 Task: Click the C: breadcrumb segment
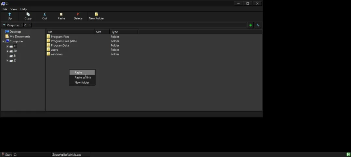(26, 25)
